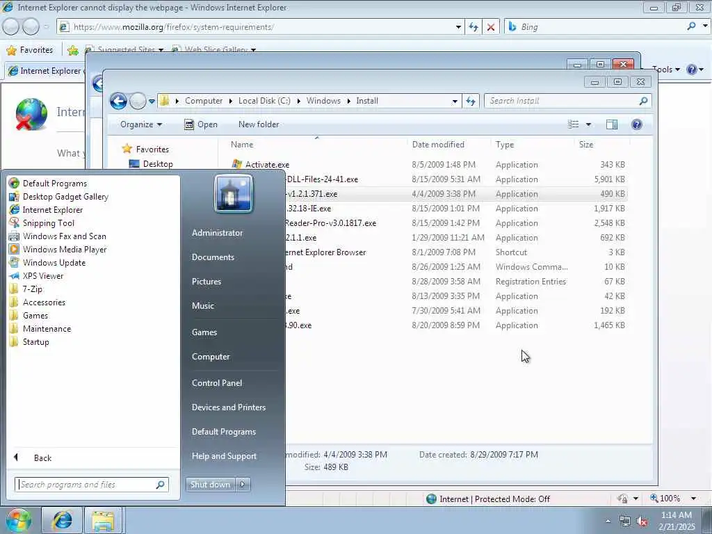
Task: Change the view with the views icon
Action: tap(573, 124)
